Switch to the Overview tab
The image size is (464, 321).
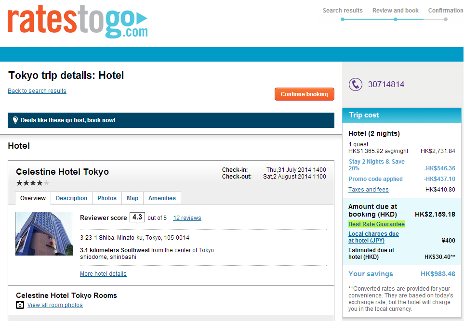(x=33, y=198)
